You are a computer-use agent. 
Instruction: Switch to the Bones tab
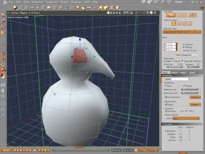click(x=184, y=73)
